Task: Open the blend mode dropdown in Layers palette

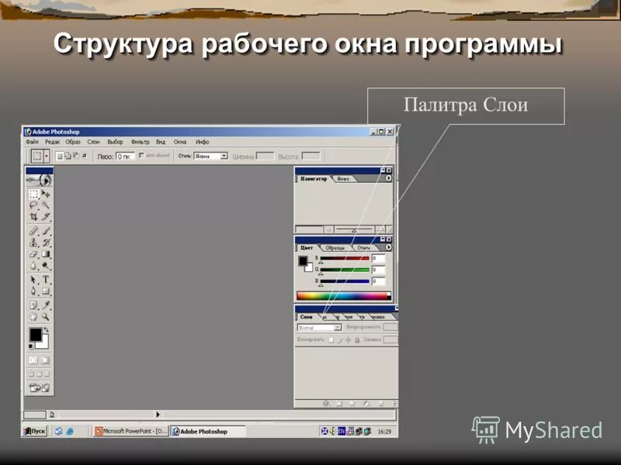Action: click(x=338, y=327)
